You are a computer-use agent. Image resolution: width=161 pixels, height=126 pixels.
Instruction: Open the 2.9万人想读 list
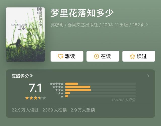tap(83, 110)
